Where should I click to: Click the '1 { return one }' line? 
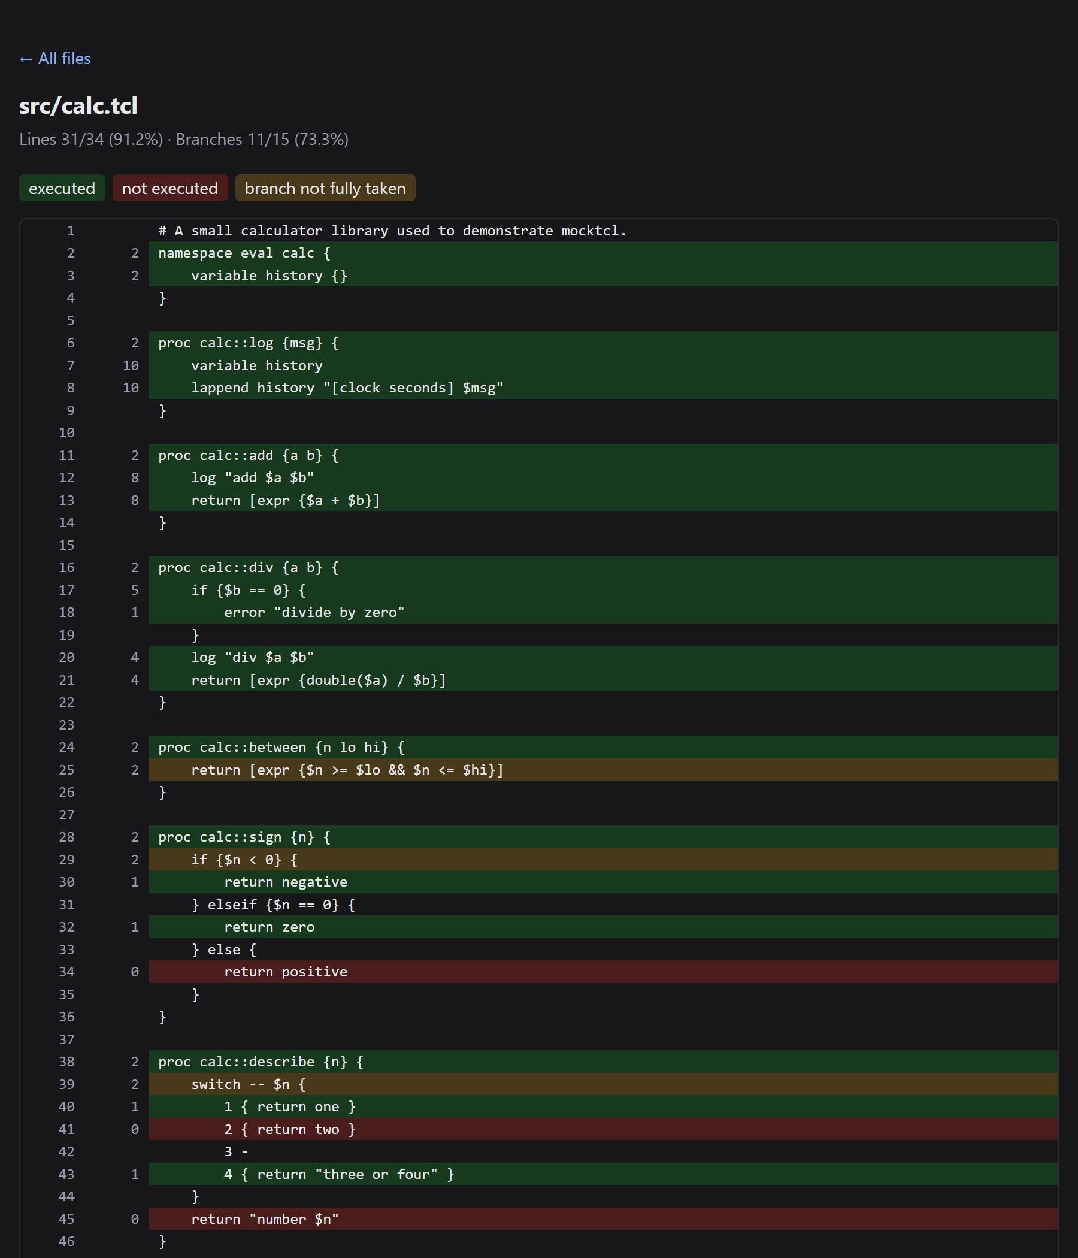coord(603,1107)
